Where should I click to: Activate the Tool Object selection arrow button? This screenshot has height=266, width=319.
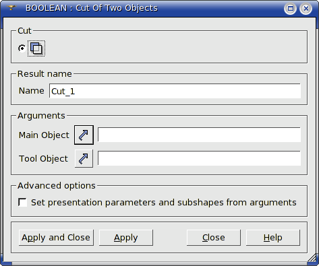tap(84, 159)
